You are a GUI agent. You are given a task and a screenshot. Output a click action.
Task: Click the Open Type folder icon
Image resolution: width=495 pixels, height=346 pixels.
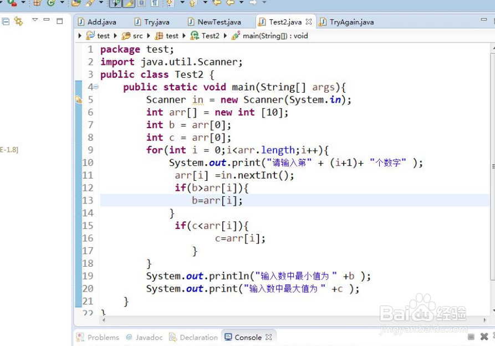(x=76, y=3)
